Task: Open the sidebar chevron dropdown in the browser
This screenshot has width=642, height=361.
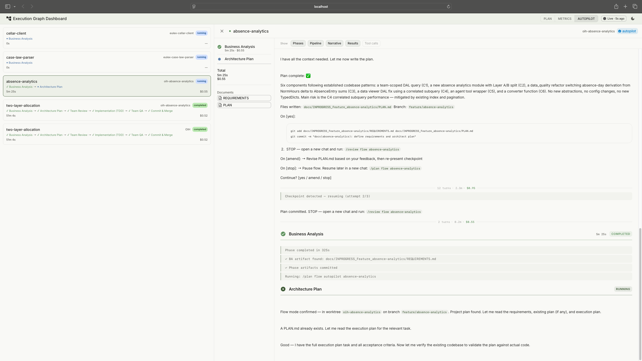Action: pyautogui.click(x=15, y=7)
